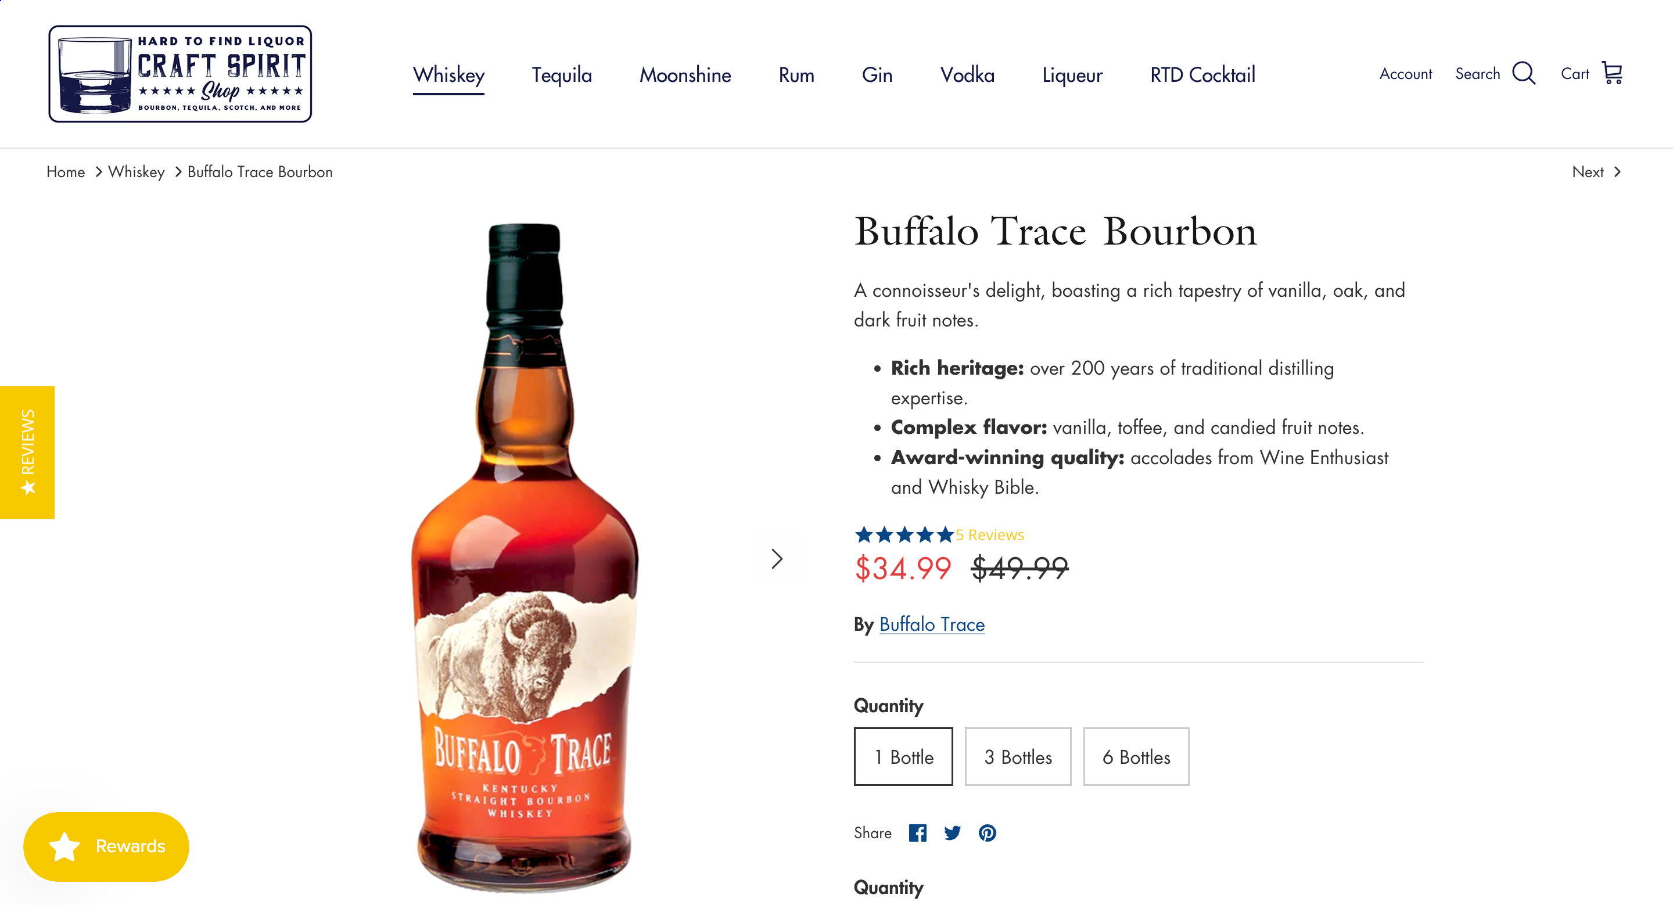
Task: Open the yellow Reviews side tab
Action: pos(27,452)
